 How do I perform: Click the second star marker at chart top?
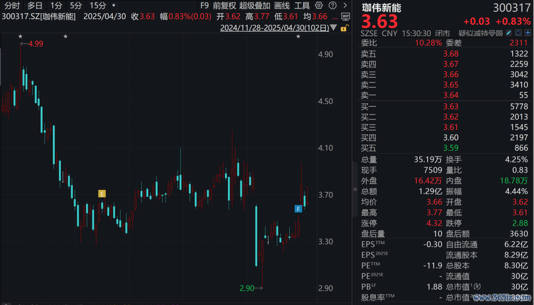point(65,37)
